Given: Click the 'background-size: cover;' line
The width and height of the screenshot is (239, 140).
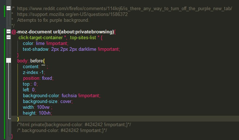Looking at the screenshot, I should tap(48, 102).
